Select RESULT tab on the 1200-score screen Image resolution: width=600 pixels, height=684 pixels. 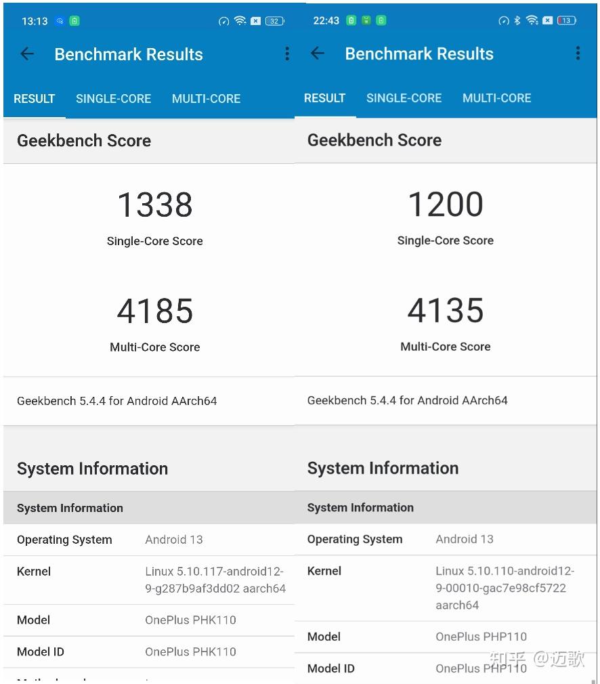click(x=324, y=98)
